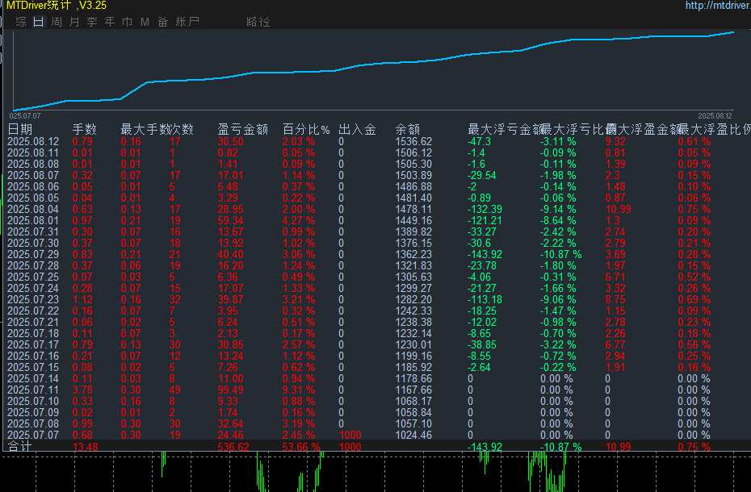
Task: Click lots value 1.12 in 2025.07.23 row
Action: [82, 299]
